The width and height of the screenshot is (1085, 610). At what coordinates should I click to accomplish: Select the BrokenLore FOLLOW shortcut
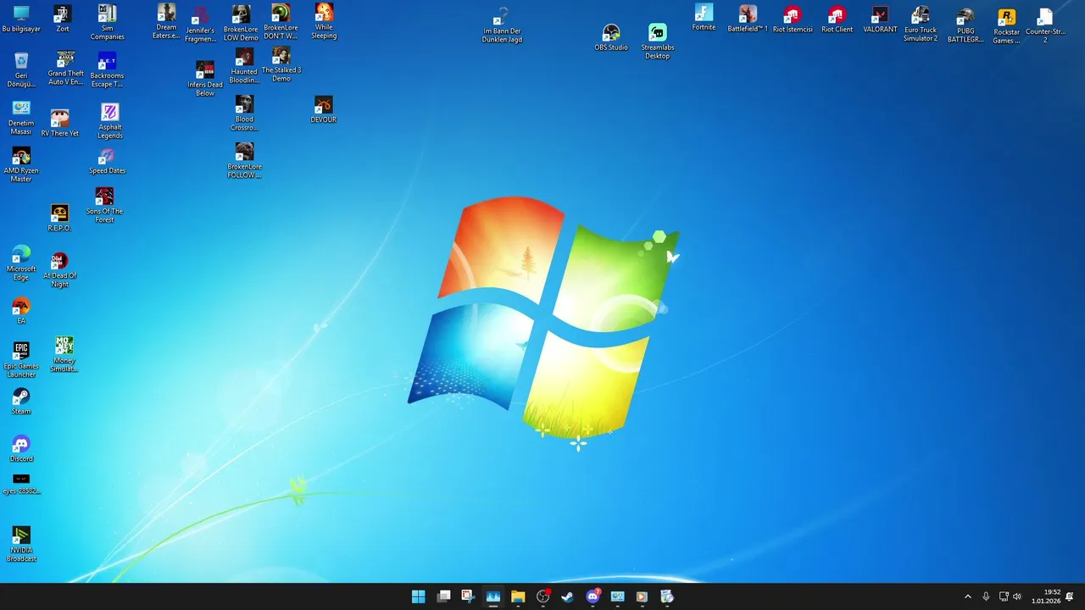[244, 160]
